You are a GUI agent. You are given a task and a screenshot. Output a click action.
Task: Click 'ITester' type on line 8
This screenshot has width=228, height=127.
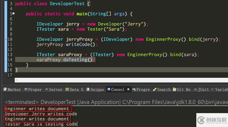(46, 29)
